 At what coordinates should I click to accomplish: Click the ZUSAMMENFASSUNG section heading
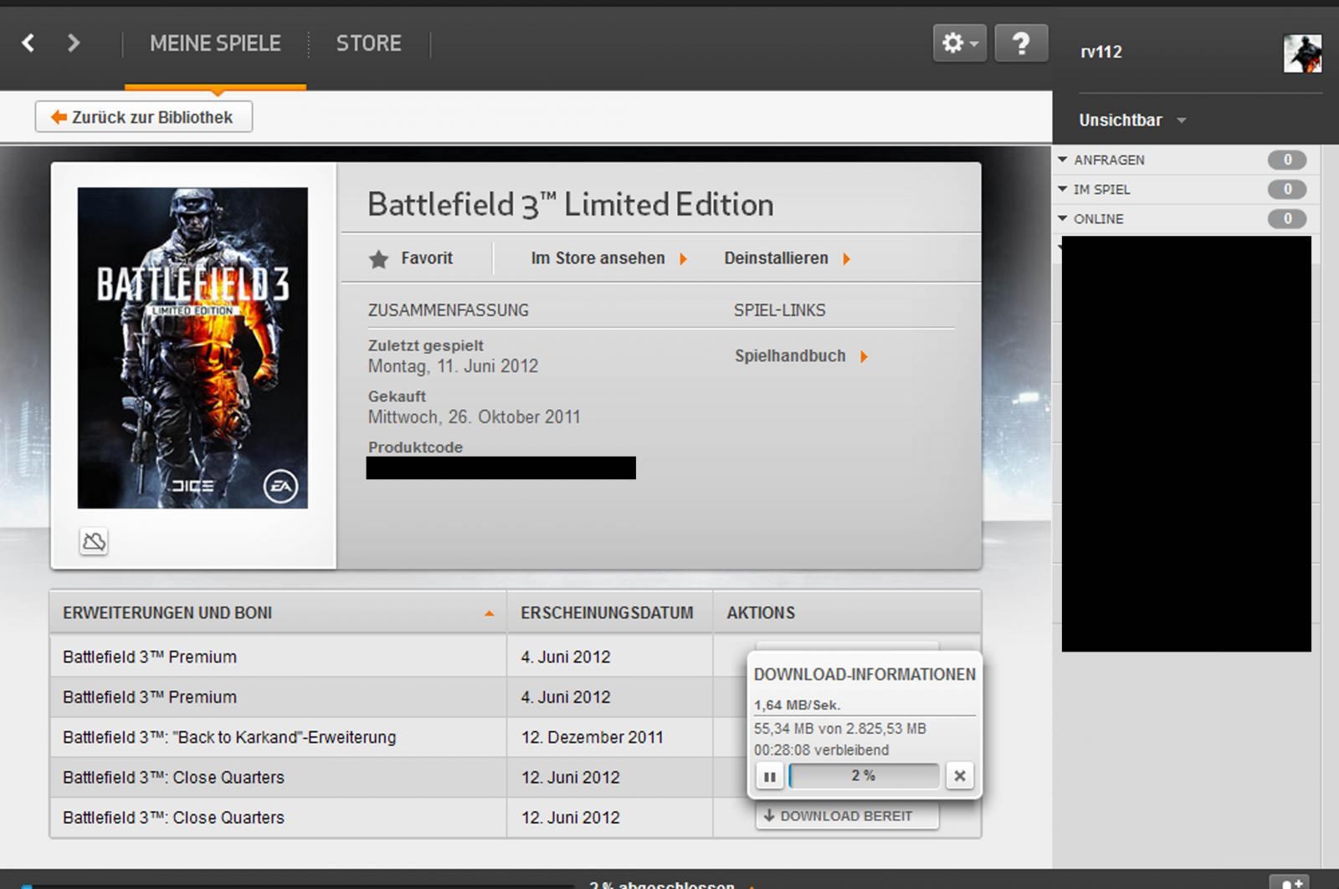pyautogui.click(x=449, y=310)
